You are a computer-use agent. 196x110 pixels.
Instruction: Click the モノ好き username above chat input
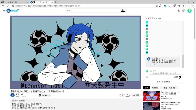tap(152, 71)
